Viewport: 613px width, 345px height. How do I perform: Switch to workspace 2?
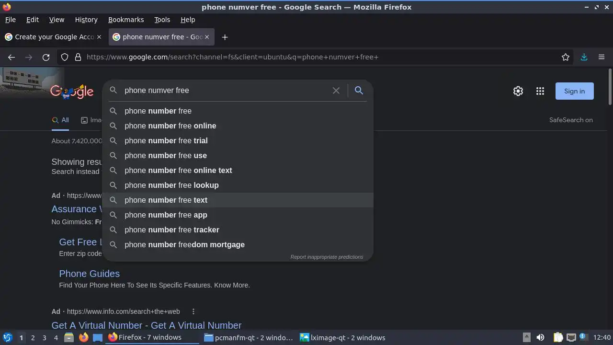point(33,338)
